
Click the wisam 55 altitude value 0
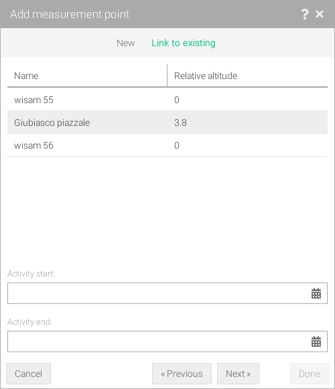point(177,100)
